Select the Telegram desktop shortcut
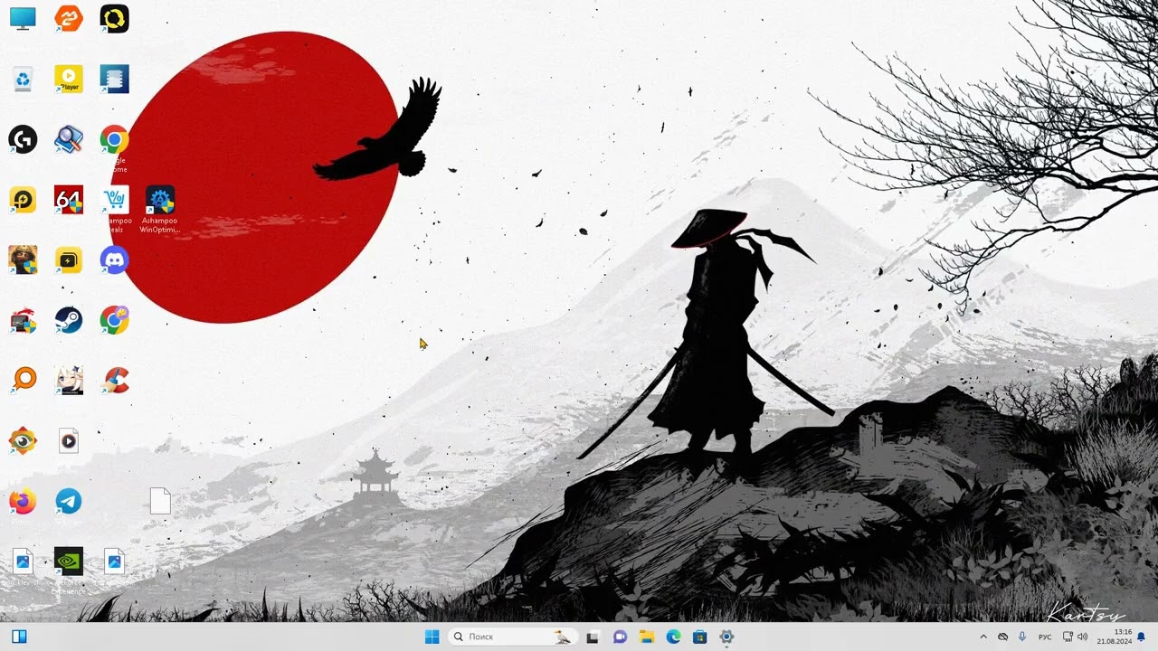This screenshot has width=1158, height=651. pos(69,502)
